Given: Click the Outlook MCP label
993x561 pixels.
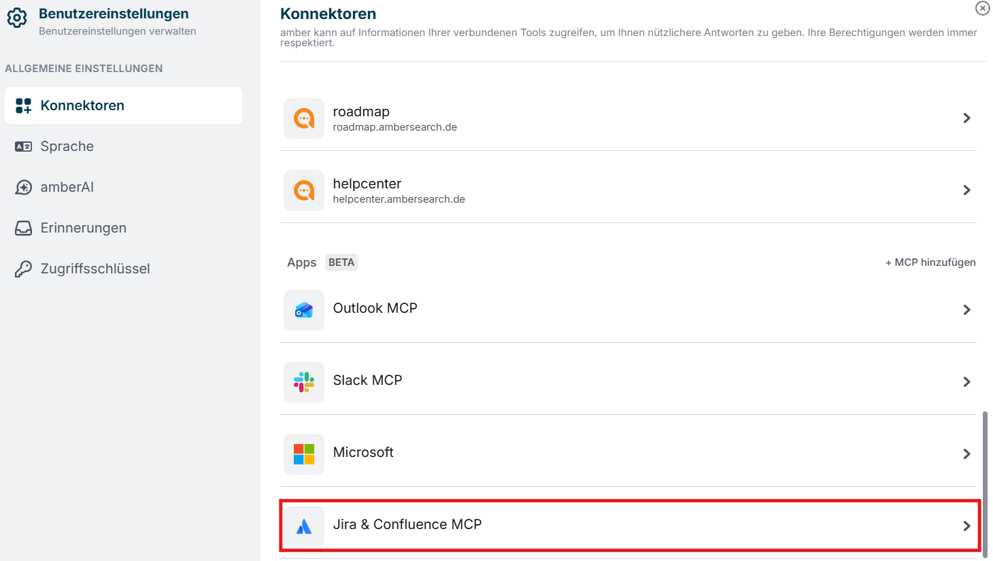Looking at the screenshot, I should (375, 308).
